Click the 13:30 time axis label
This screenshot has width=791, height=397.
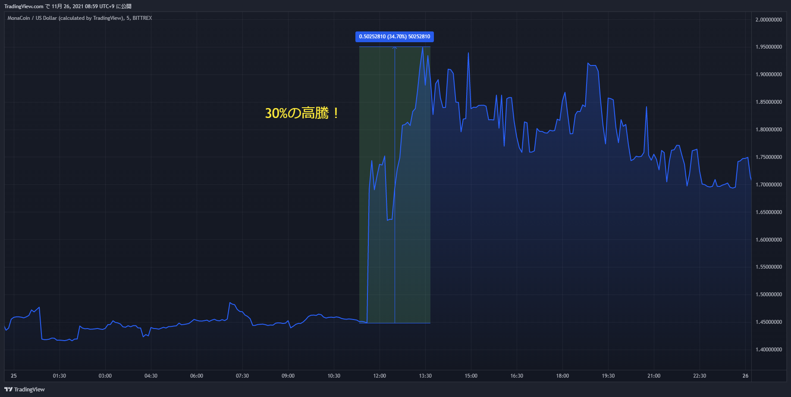(425, 376)
